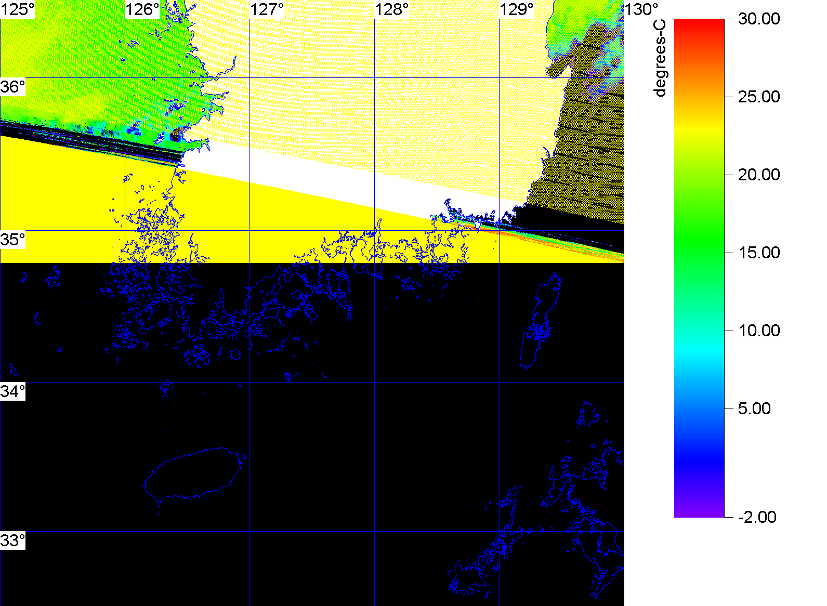Click the 130° longitude label
This screenshot has width=827, height=606.
(641, 9)
